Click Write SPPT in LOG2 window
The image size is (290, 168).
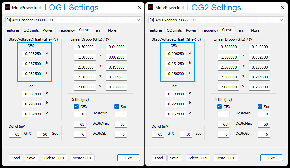(226, 158)
